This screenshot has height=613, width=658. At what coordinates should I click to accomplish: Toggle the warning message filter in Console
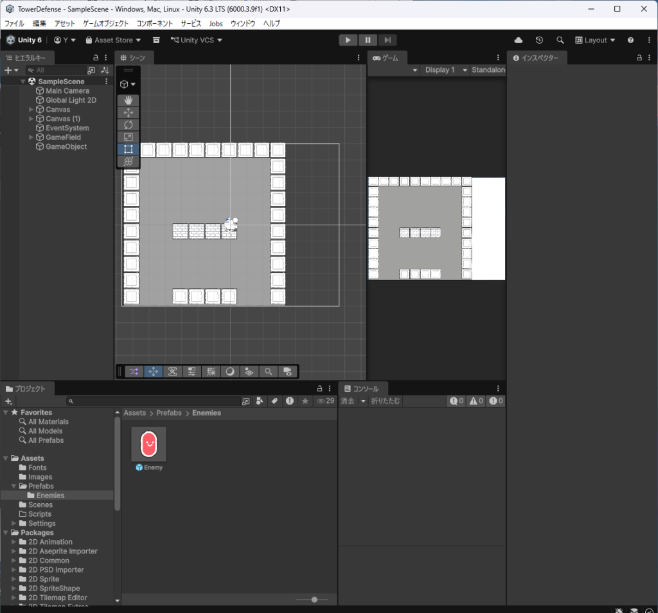[x=476, y=401]
